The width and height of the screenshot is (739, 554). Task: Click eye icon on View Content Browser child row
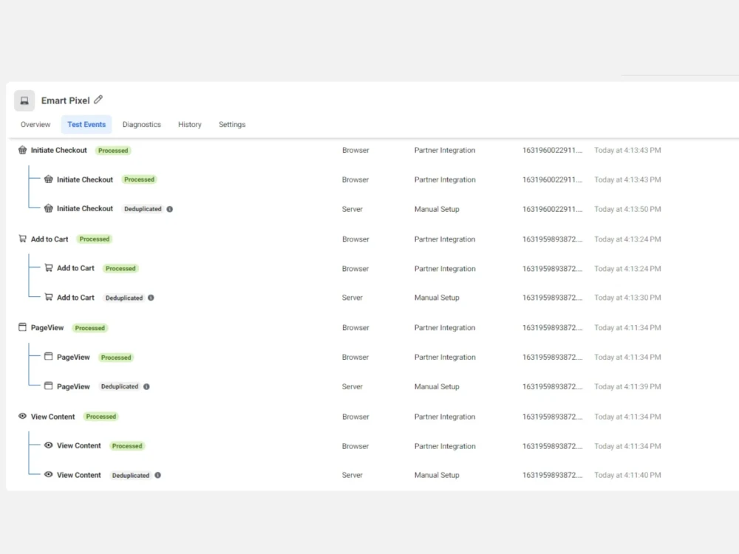click(x=49, y=445)
